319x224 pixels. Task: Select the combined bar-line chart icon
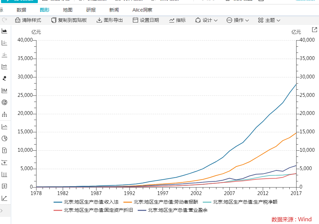pos(4,66)
